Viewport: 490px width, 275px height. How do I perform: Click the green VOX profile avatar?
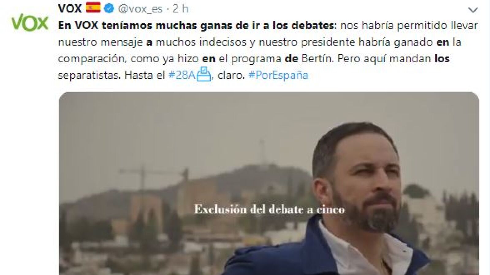(30, 23)
